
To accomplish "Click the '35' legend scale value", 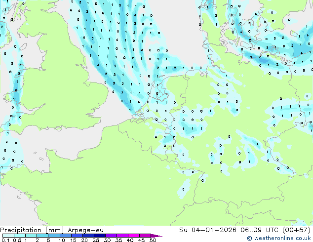I will point(118,240).
